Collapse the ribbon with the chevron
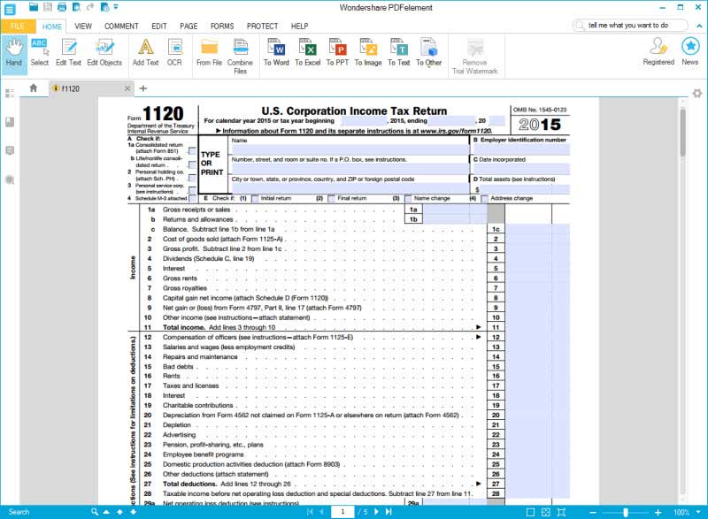The image size is (708, 519). pyautogui.click(x=699, y=26)
